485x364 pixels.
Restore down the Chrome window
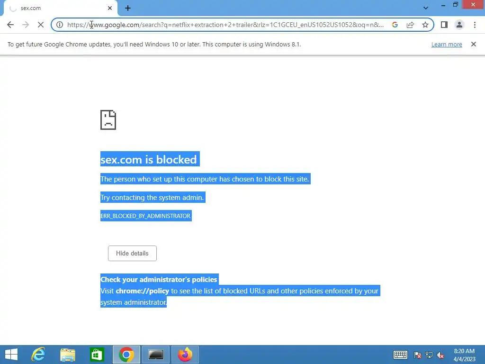(x=456, y=5)
